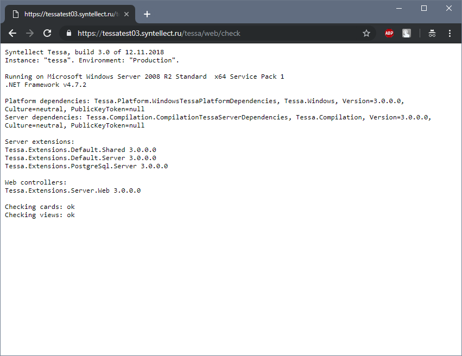
Task: Maximize the Chrome window
Action: pos(424,8)
